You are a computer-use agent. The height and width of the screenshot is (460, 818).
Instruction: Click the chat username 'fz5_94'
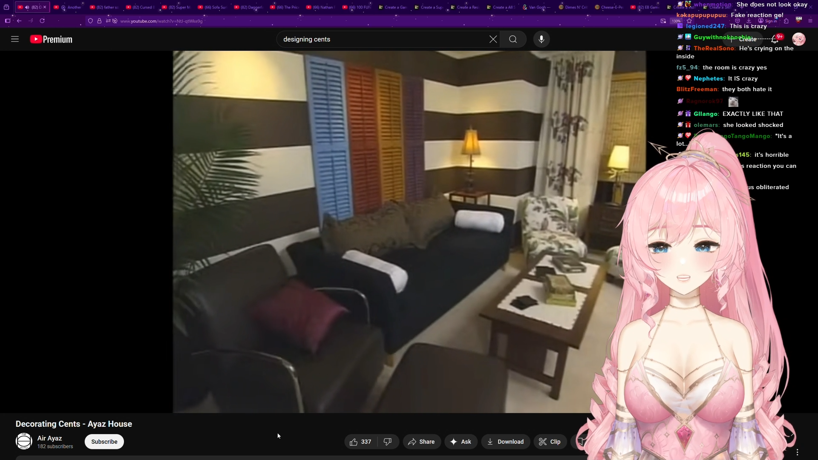tap(687, 67)
